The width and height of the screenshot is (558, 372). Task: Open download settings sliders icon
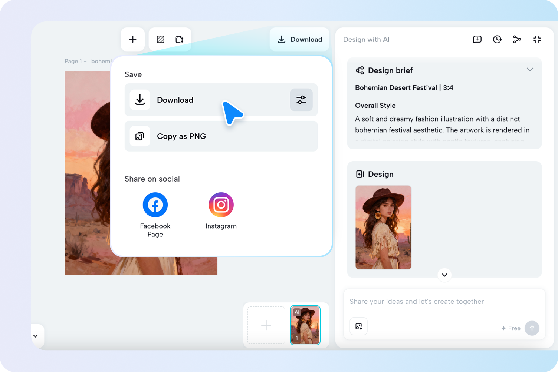301,100
